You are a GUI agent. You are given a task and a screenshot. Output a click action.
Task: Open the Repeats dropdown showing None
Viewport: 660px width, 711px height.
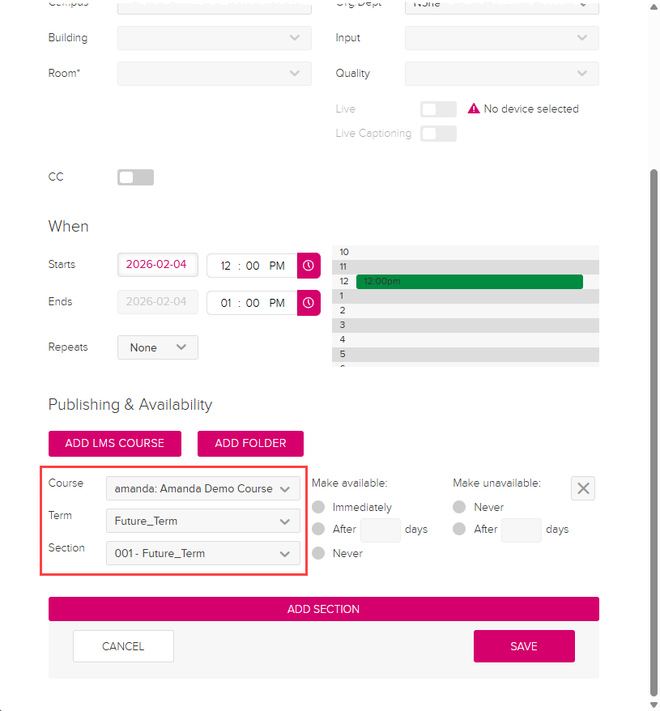click(157, 347)
